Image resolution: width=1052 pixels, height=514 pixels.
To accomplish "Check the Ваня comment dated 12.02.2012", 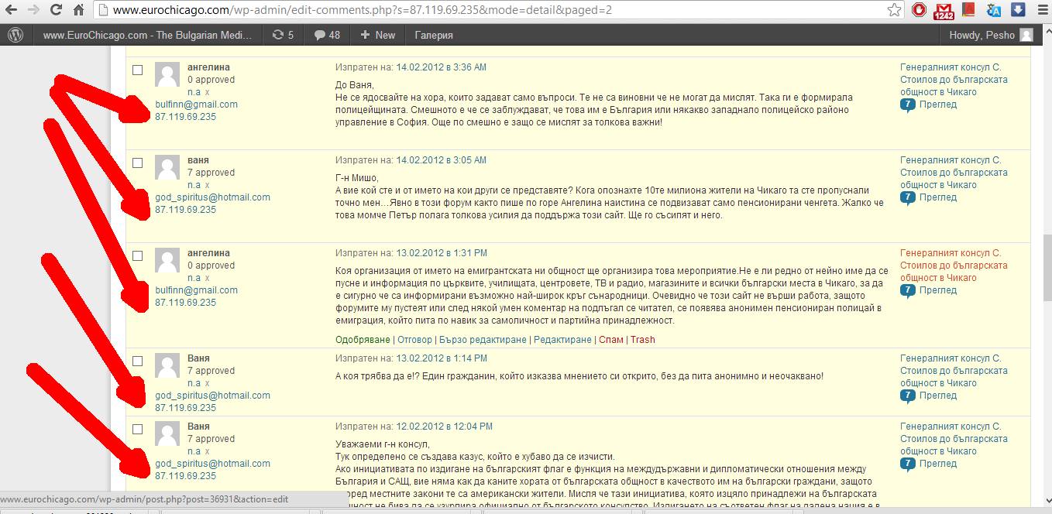I will click(x=138, y=429).
